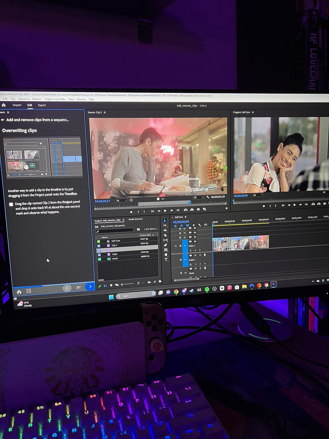Toggle V3 track output eye icon
The height and width of the screenshot is (439, 329).
(x=194, y=232)
